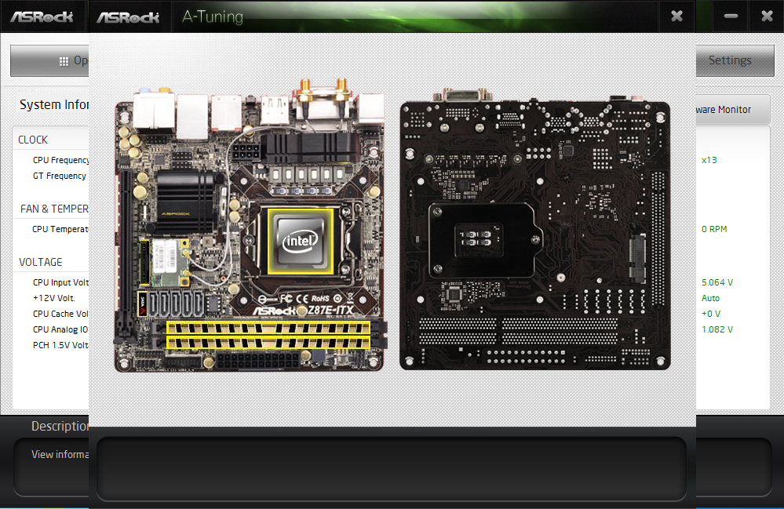The width and height of the screenshot is (784, 509).
Task: Click the ASRock logo in the overlay title
Action: click(x=128, y=17)
